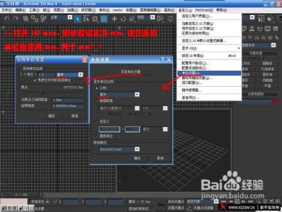This screenshot has width=282, height=212.
Task: Open the metric 毫米 unit dropdown
Action: click(137, 95)
